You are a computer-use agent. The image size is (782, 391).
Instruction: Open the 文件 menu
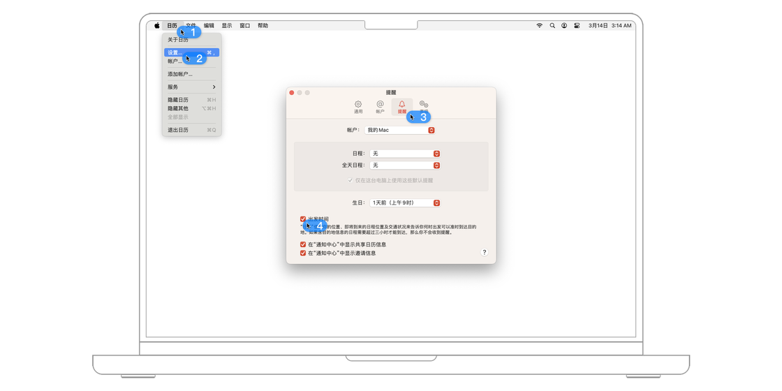click(x=191, y=25)
